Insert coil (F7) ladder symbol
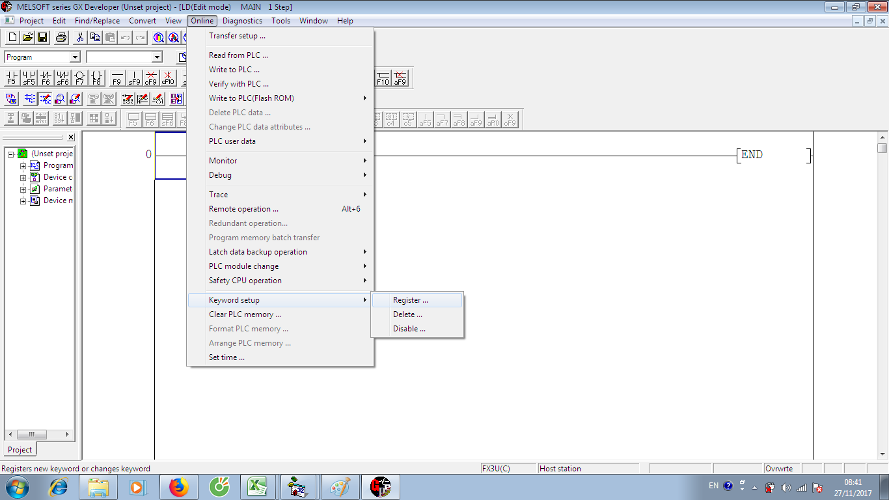This screenshot has width=889, height=500. [79, 79]
